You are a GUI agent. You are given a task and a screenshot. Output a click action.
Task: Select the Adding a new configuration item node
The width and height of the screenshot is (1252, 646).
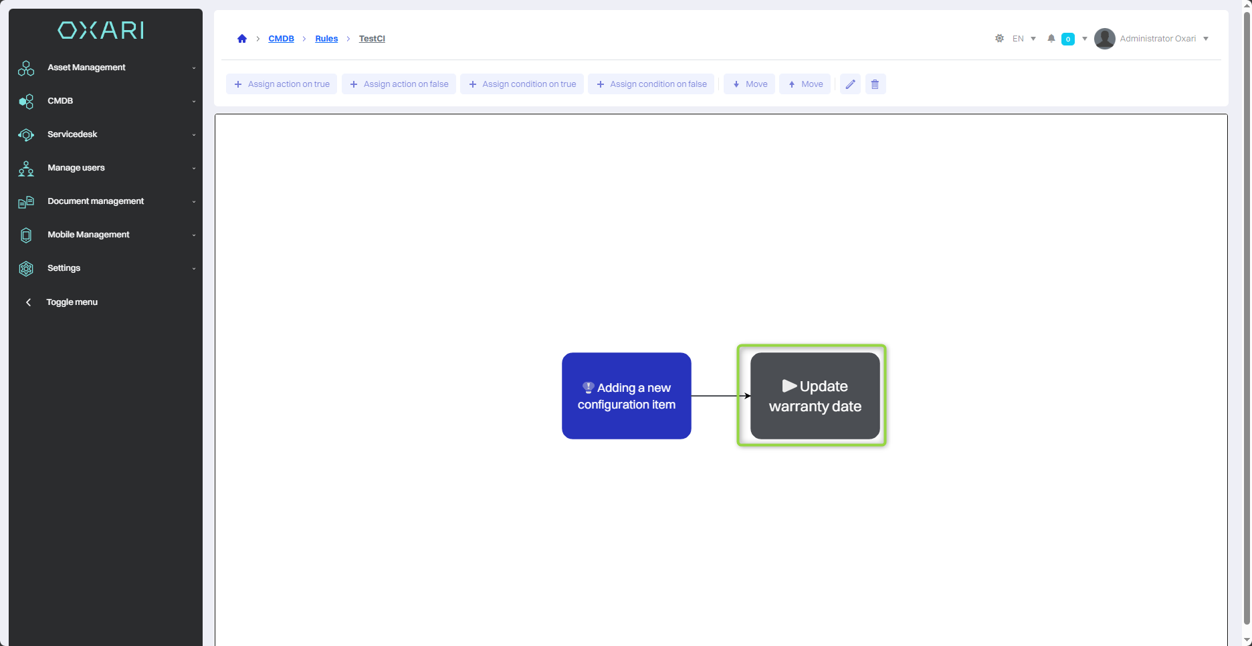coord(626,396)
